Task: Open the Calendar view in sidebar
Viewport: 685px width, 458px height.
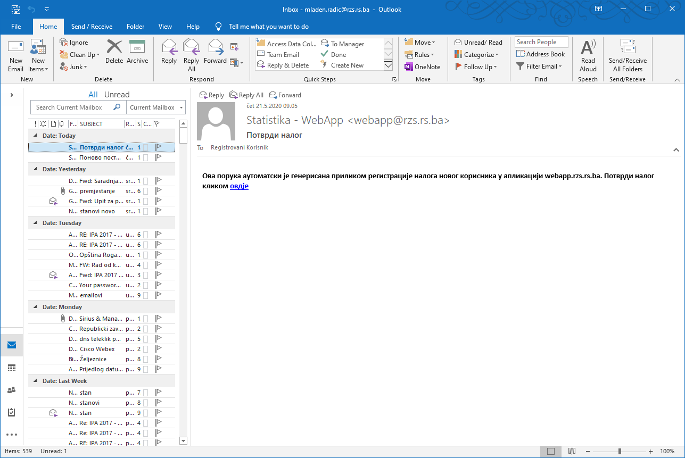Action: pos(12,368)
